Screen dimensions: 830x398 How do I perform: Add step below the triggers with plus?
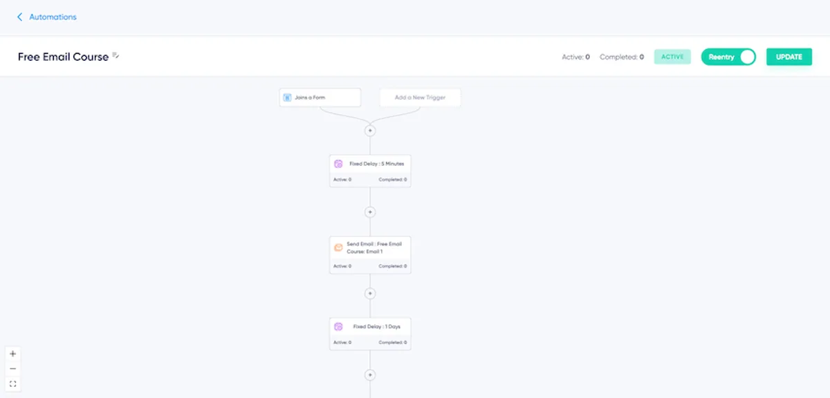click(x=370, y=131)
